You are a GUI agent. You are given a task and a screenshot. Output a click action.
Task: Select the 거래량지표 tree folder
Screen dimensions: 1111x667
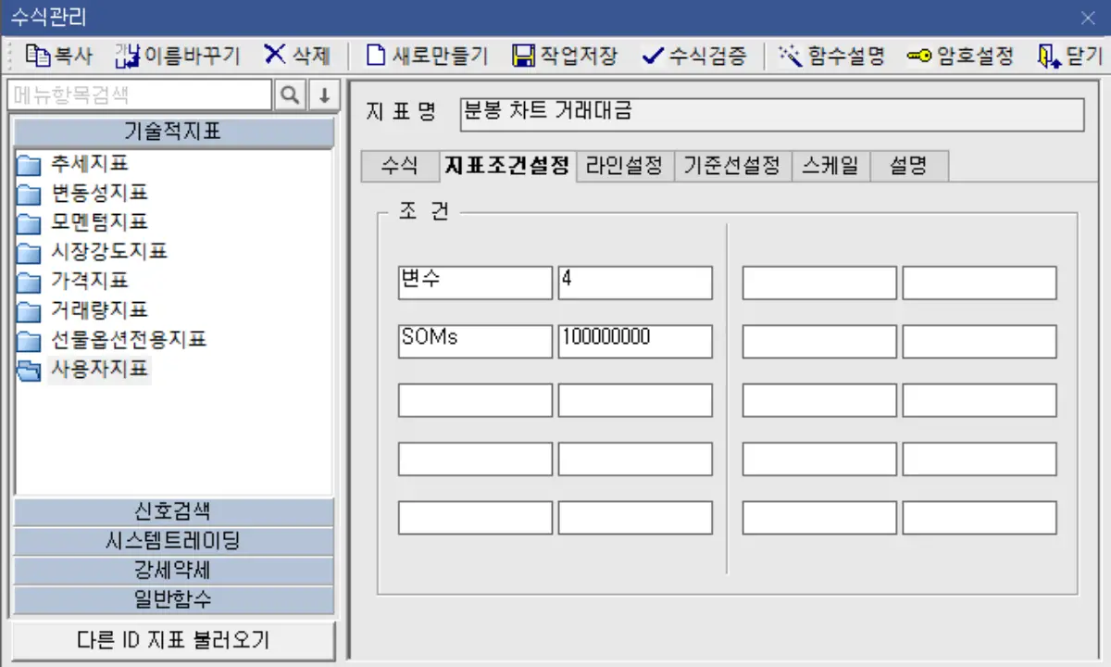click(97, 310)
